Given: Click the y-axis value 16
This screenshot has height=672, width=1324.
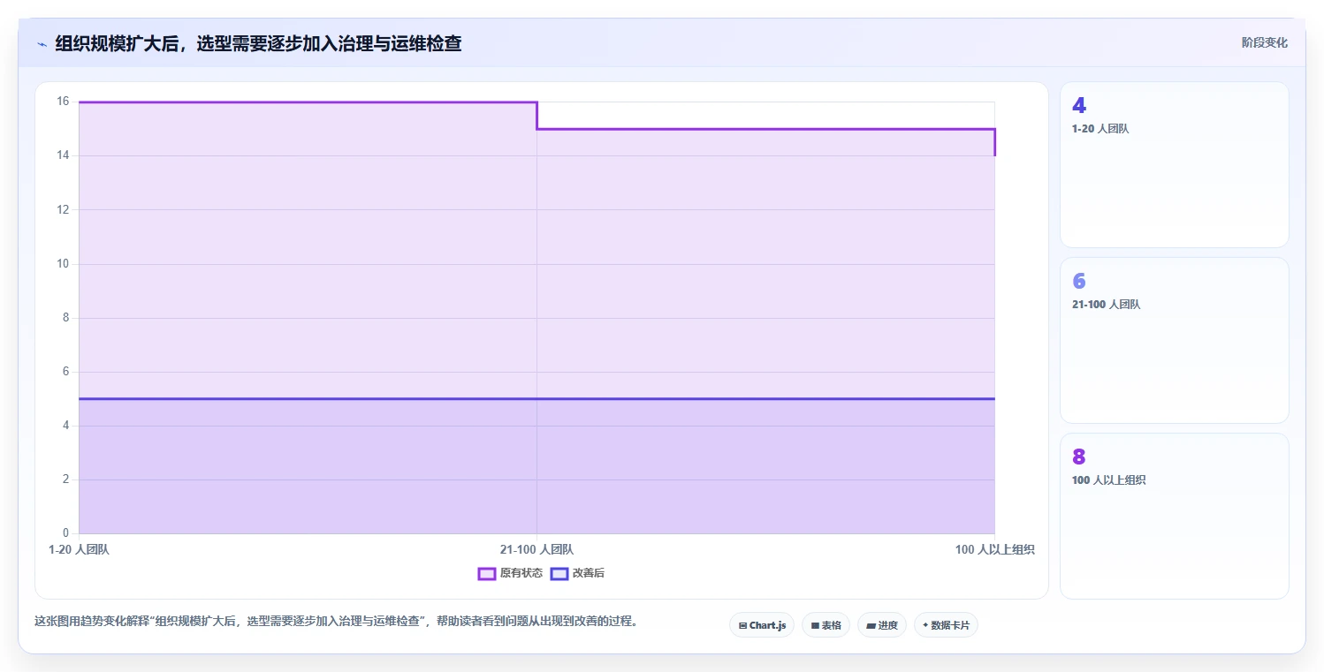Looking at the screenshot, I should tap(63, 102).
